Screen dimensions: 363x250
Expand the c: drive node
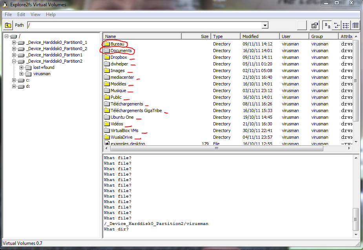pyautogui.click(x=14, y=80)
